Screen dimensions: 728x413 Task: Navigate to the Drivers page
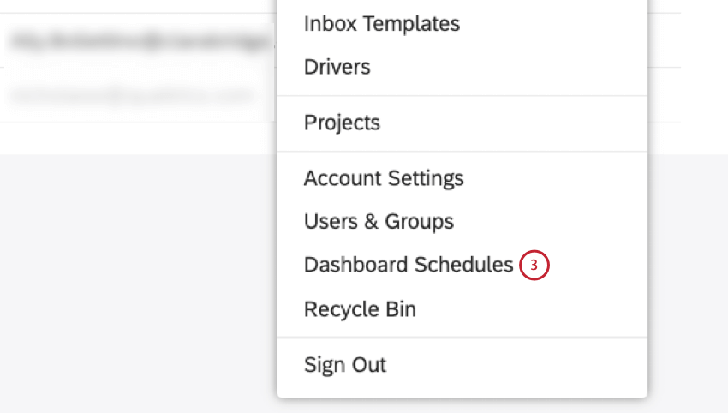[337, 67]
